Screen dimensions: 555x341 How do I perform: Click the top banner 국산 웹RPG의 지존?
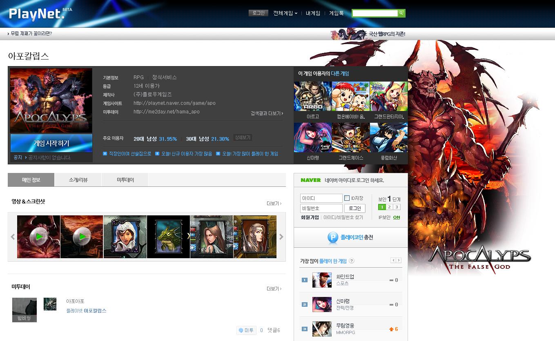pos(368,34)
